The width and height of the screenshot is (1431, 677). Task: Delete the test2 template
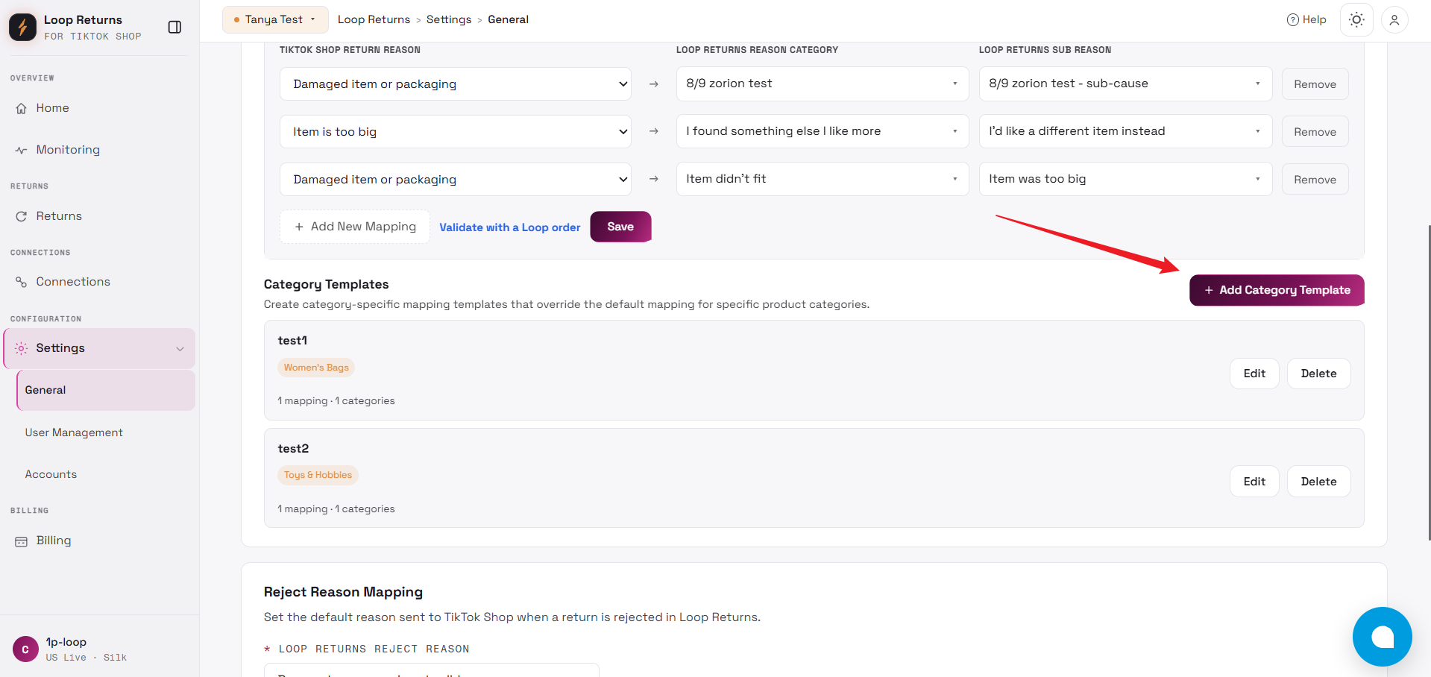1318,482
